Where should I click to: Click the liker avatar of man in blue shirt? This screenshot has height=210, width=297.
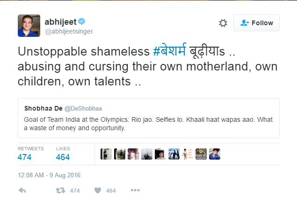point(215,154)
